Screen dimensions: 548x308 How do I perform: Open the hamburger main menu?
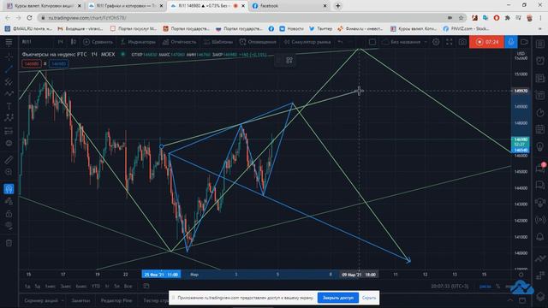(x=9, y=42)
